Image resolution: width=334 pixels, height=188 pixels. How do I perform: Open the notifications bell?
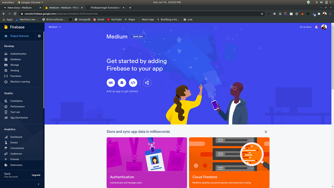click(x=316, y=27)
